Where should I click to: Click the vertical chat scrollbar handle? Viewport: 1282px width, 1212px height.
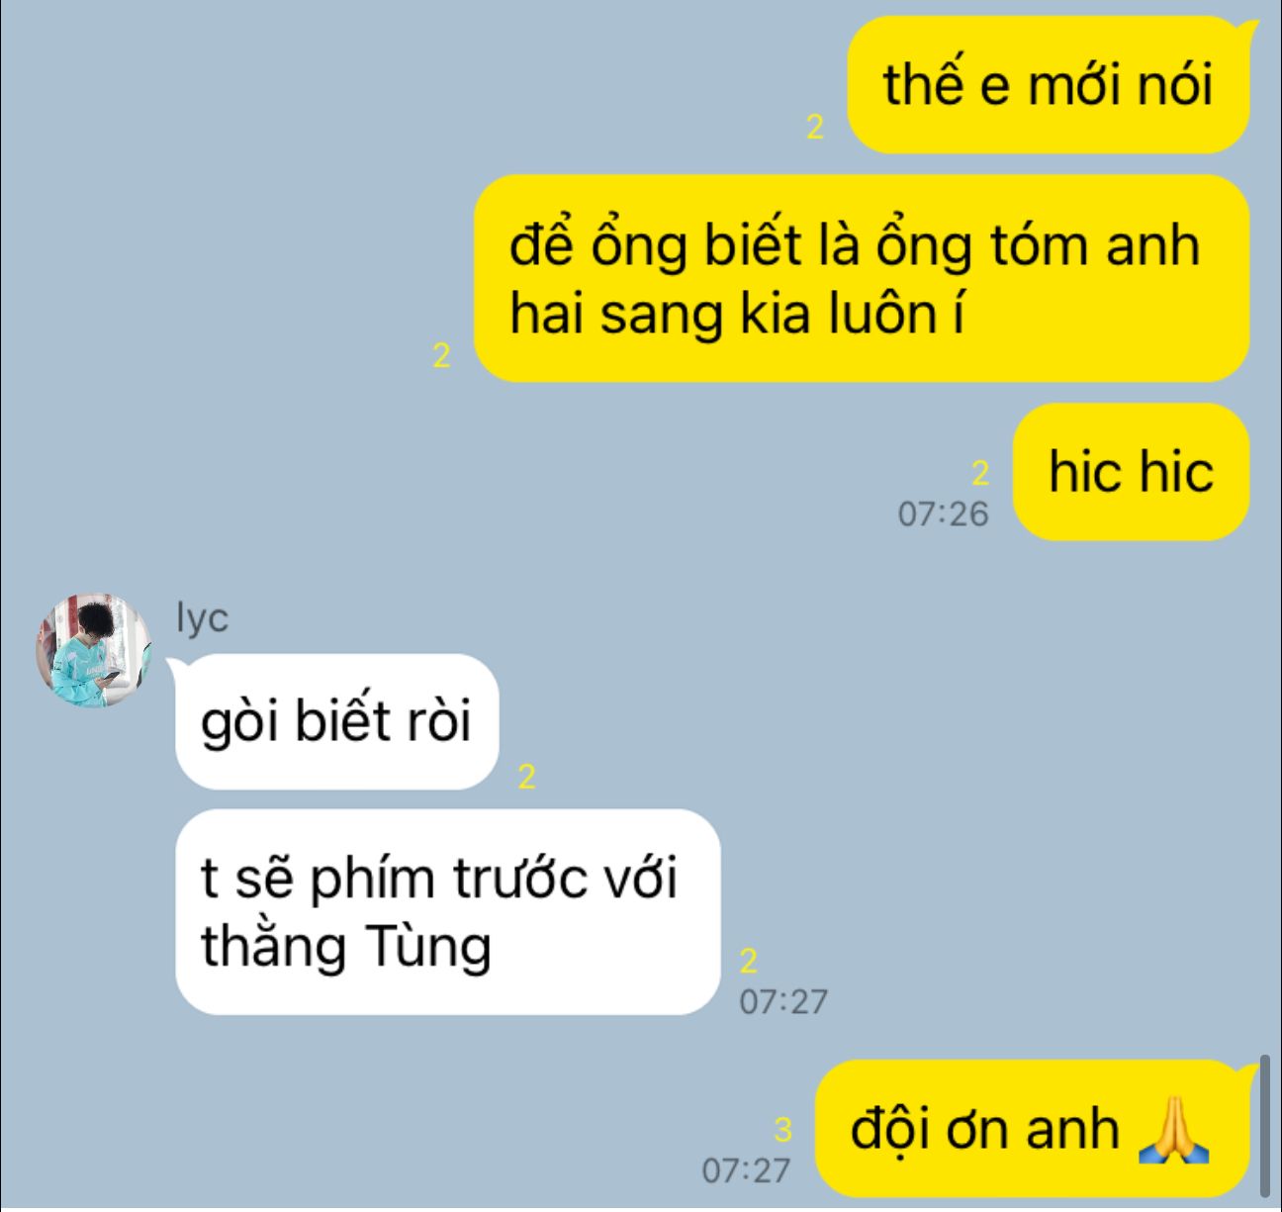pyautogui.click(x=1265, y=1125)
